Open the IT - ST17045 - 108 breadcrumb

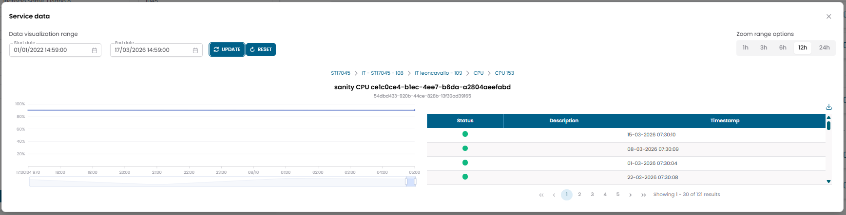[x=383, y=73]
